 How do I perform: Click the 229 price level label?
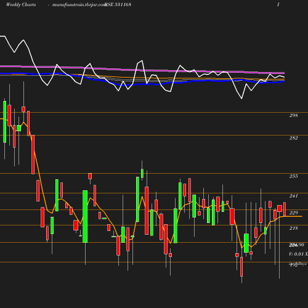pos(293,213)
